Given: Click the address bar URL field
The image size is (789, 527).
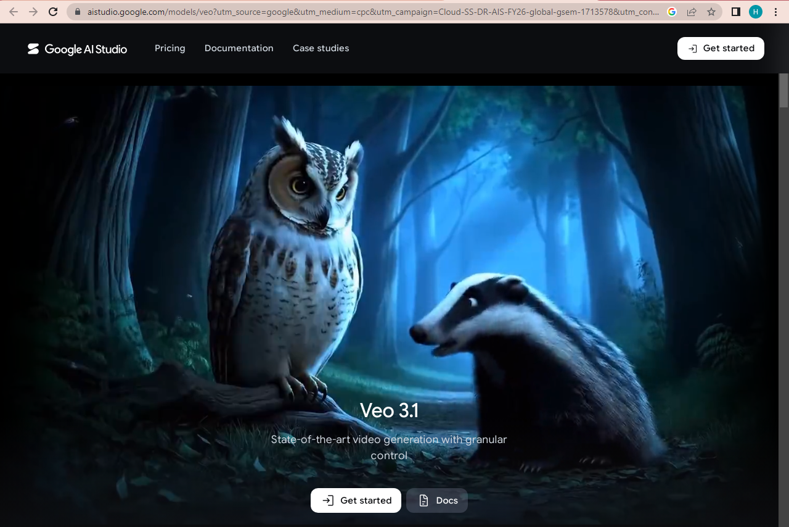Looking at the screenshot, I should pos(373,12).
